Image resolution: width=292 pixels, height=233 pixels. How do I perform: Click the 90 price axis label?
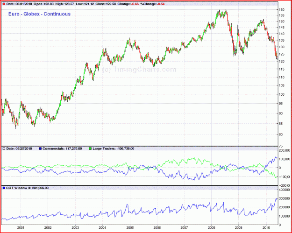coord(281,113)
